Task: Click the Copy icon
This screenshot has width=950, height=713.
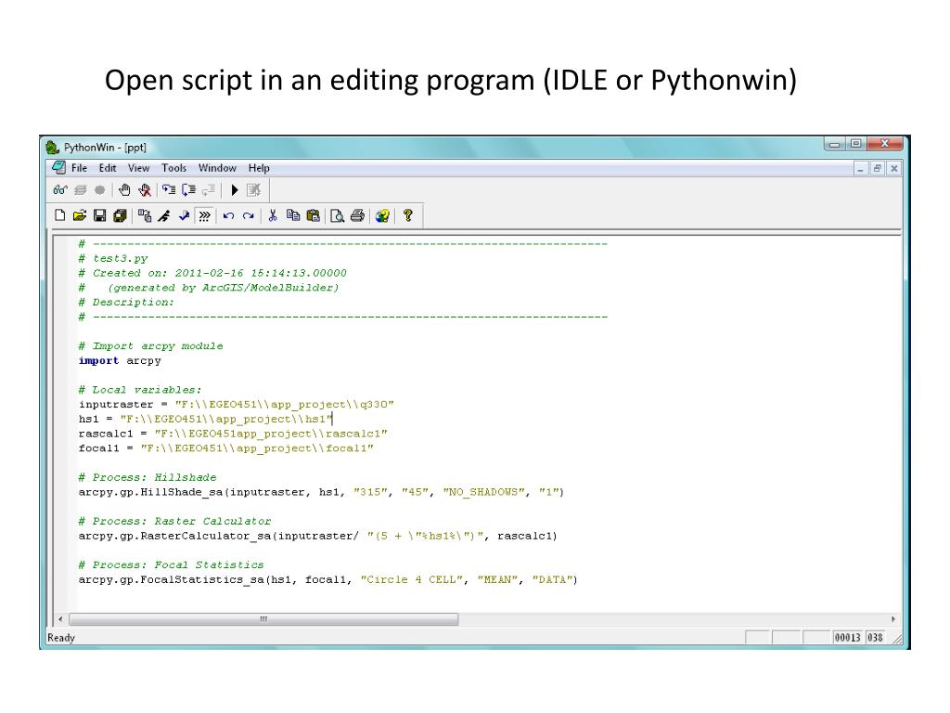Action: [293, 215]
